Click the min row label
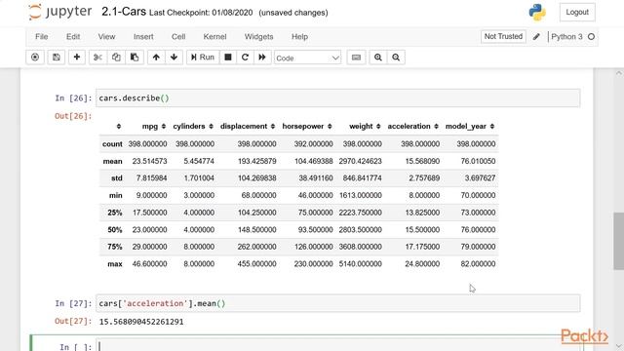624x351 pixels. pos(115,195)
